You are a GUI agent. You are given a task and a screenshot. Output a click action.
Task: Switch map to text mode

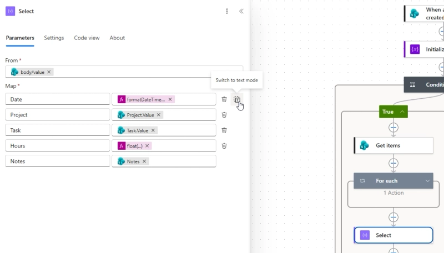[237, 99]
